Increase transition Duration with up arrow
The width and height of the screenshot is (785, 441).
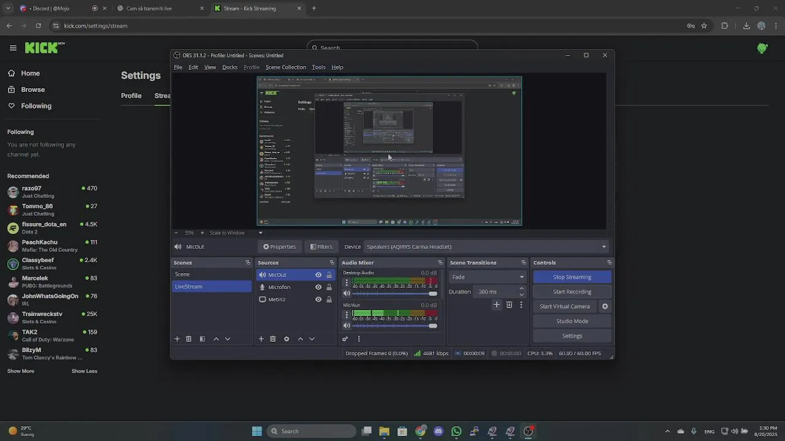click(522, 288)
